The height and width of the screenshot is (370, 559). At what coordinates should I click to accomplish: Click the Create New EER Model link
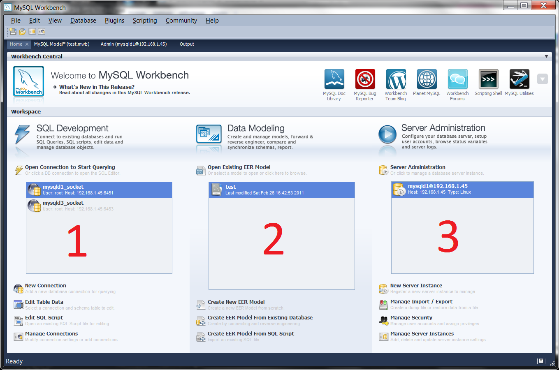[236, 302]
